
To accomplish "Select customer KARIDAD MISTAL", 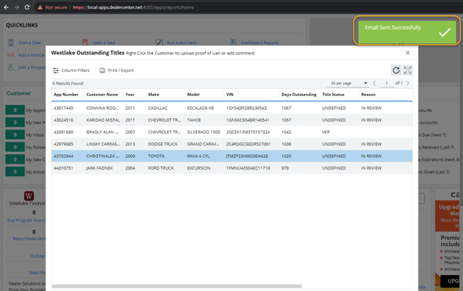I will tap(103, 120).
